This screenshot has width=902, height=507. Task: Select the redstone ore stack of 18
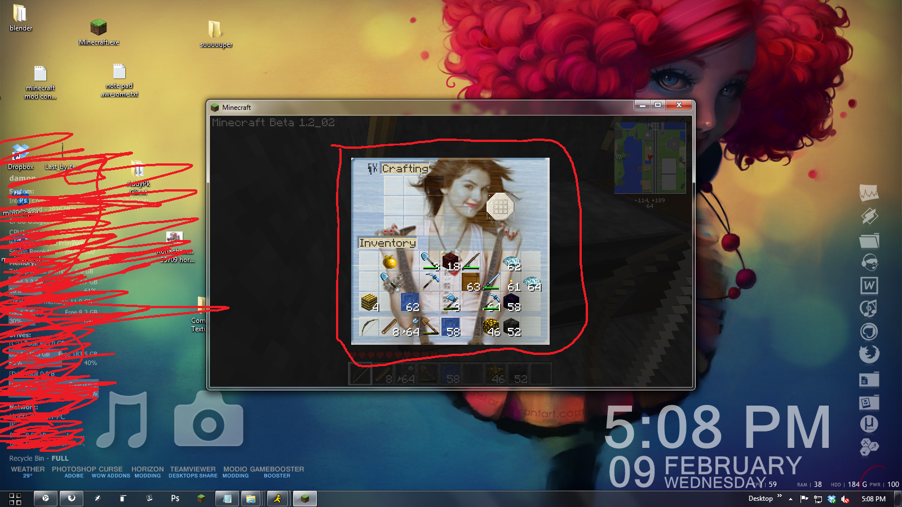coord(451,261)
